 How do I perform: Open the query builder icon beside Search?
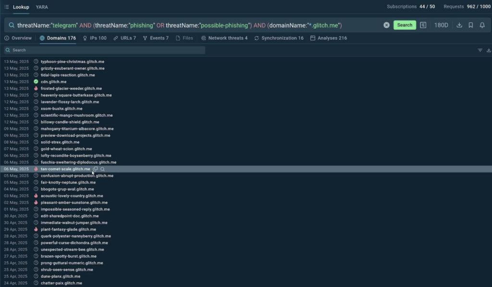click(x=423, y=25)
